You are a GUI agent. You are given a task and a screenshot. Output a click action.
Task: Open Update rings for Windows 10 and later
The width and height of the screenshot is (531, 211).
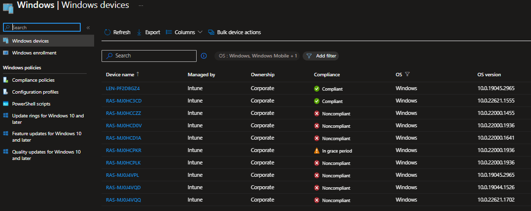point(48,118)
